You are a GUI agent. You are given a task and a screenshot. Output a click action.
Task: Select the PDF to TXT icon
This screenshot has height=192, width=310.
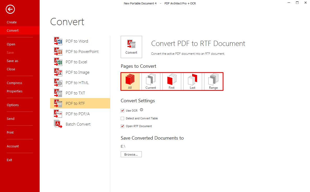coord(58,93)
